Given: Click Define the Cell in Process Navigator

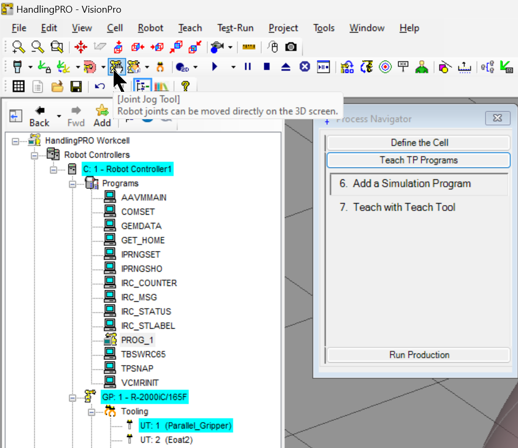Looking at the screenshot, I should click(x=419, y=143).
